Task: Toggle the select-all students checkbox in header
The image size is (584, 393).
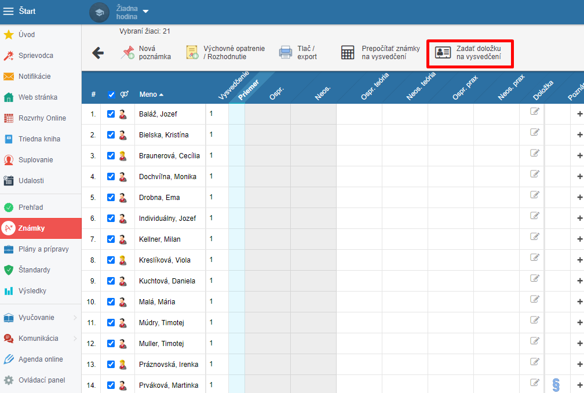Action: click(111, 94)
